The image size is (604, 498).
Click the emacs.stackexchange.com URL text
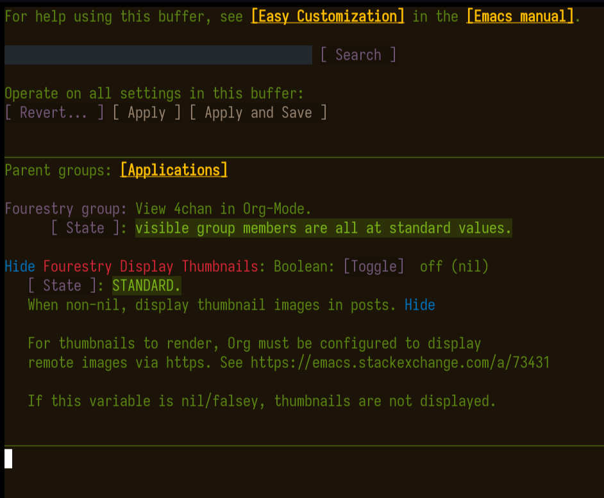pos(400,363)
